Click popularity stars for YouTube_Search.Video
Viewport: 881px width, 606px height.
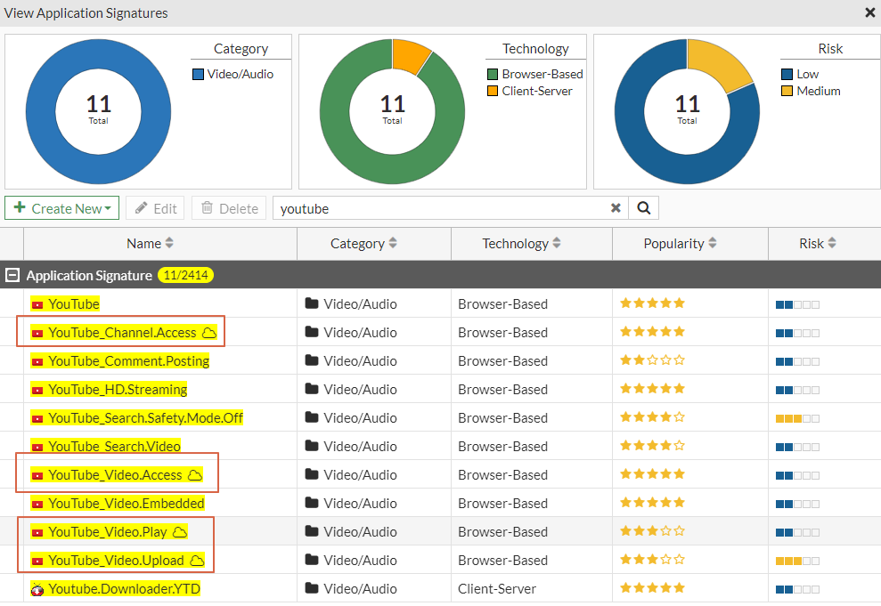(652, 446)
